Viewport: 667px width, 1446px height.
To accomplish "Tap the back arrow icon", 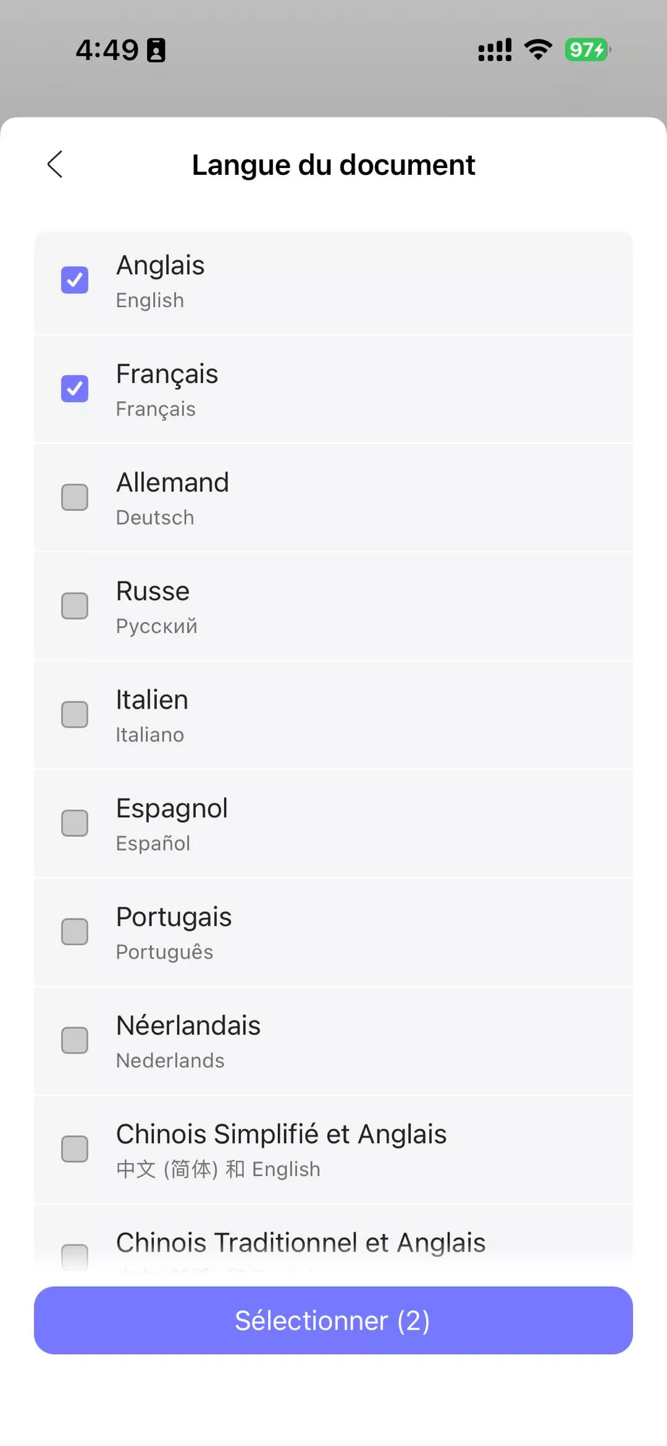I will click(x=55, y=164).
